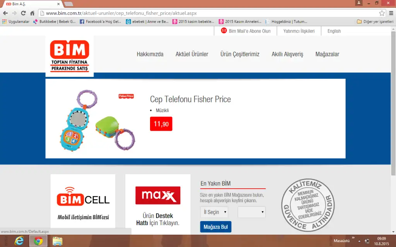The width and height of the screenshot is (396, 247).
Task: Open the empty district dropdown
Action: click(x=251, y=212)
